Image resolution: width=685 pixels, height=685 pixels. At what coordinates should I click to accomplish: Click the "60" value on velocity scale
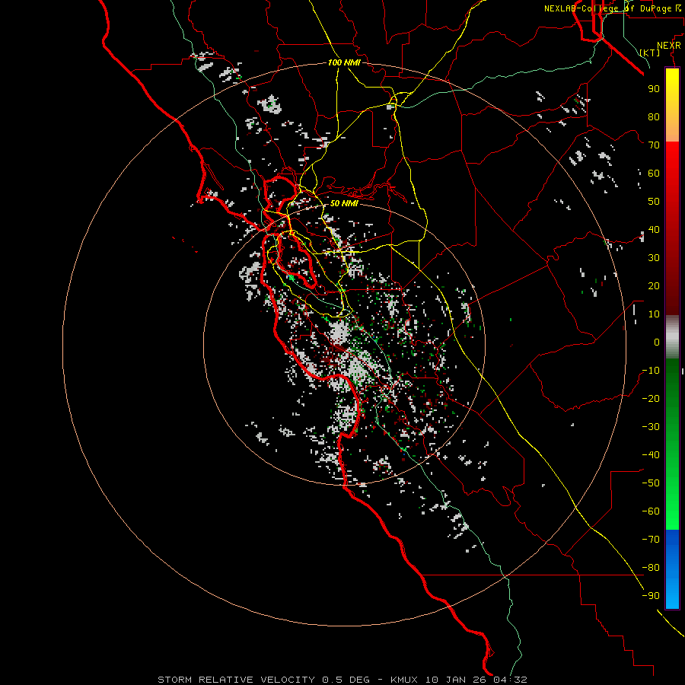(x=654, y=173)
